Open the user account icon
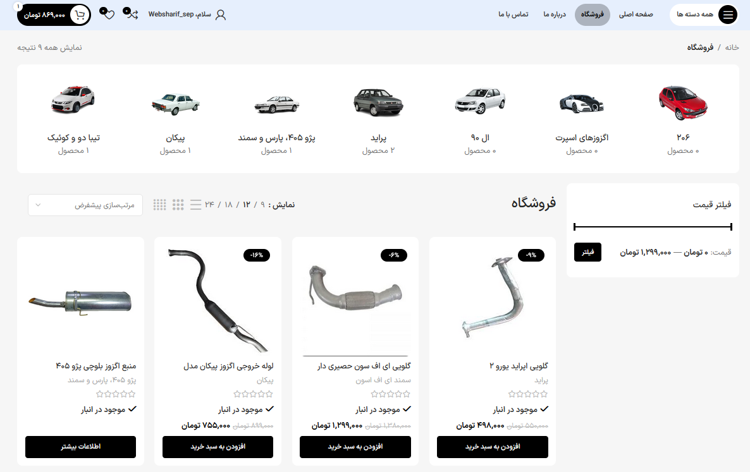 (221, 15)
